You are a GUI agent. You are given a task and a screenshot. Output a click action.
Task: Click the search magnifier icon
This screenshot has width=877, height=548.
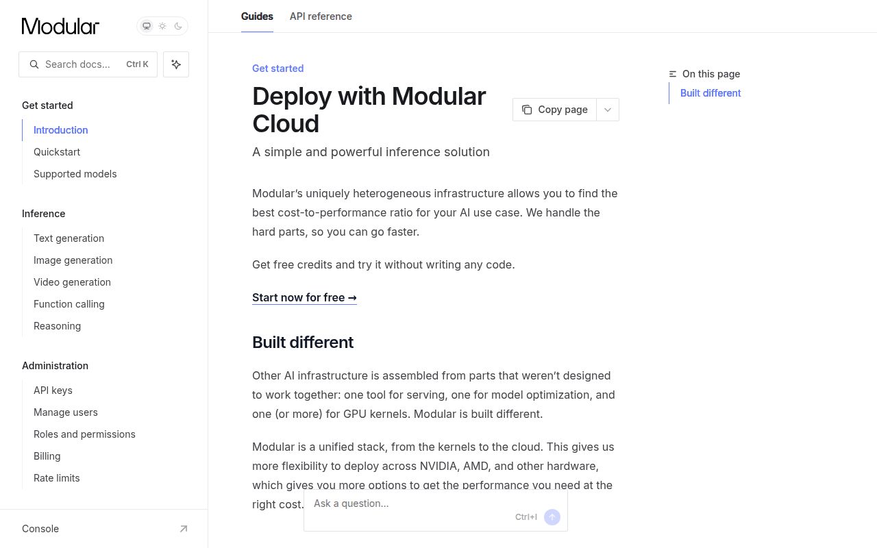(34, 64)
